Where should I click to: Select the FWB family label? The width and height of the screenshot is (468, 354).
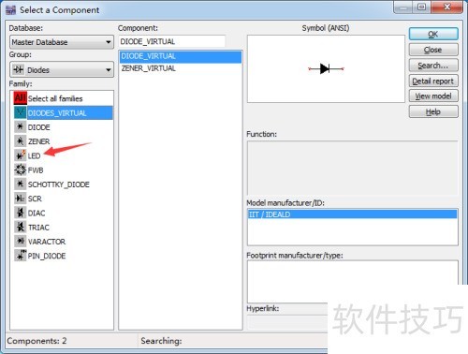[36, 170]
